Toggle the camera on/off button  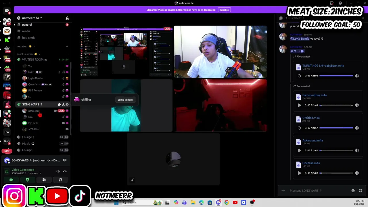point(11,180)
